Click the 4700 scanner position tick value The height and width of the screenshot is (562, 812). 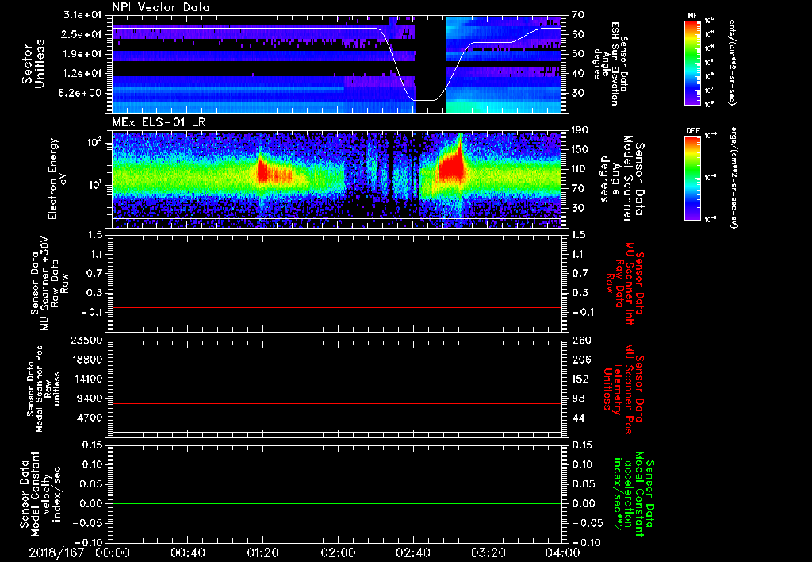(90, 418)
